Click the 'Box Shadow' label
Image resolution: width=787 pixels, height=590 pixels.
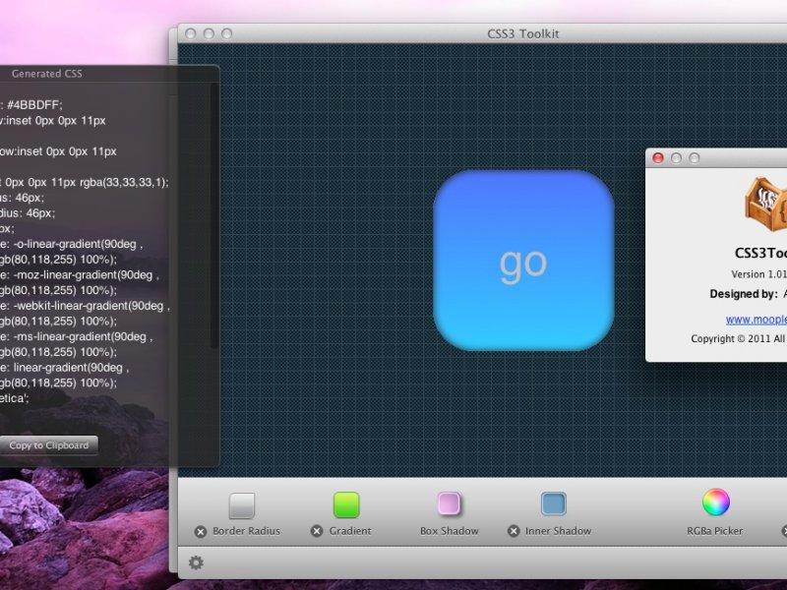[x=450, y=531]
